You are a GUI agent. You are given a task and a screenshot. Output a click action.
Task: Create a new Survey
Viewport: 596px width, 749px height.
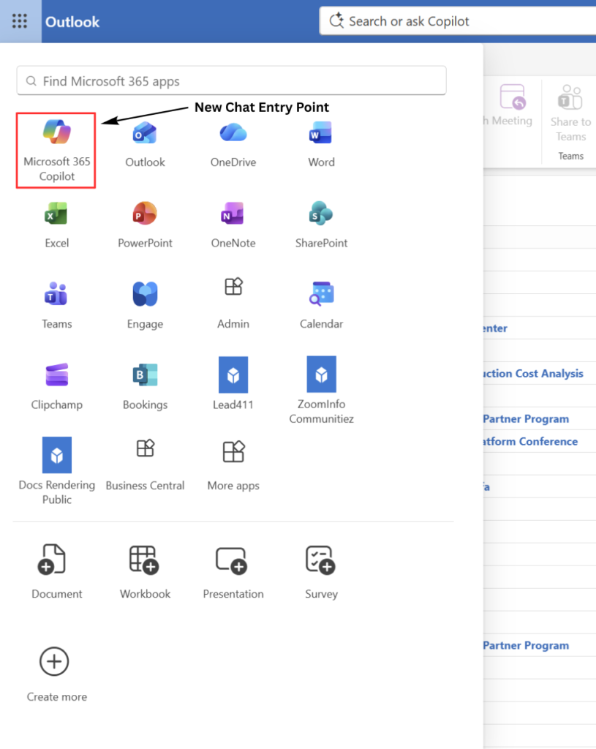[x=321, y=571]
